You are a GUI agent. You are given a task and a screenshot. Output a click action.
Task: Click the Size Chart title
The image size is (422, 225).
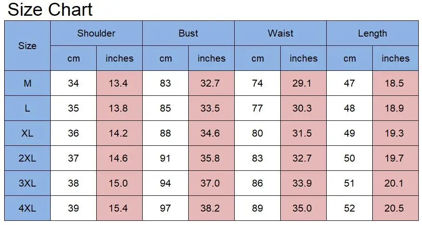[50, 10]
